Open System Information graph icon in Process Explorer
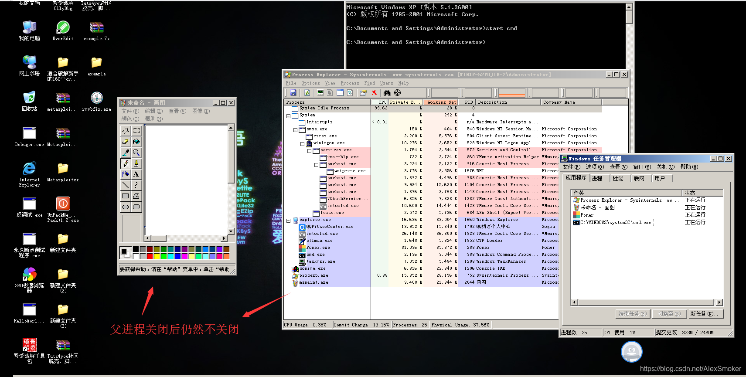This screenshot has width=746, height=377. pos(320,92)
